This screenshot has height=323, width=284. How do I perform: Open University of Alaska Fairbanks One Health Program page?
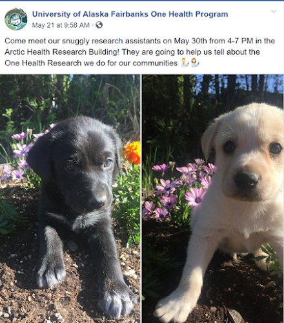click(x=130, y=14)
